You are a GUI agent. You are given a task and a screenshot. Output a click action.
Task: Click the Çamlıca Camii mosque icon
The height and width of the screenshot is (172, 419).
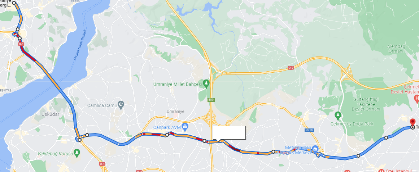tap(121, 105)
